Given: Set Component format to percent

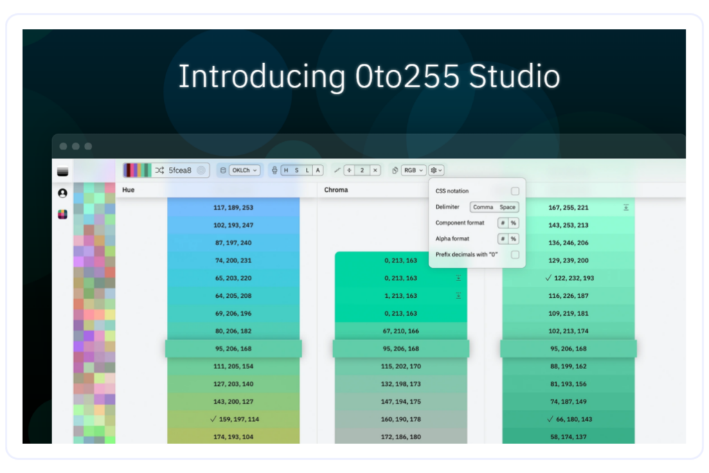Looking at the screenshot, I should click(513, 223).
